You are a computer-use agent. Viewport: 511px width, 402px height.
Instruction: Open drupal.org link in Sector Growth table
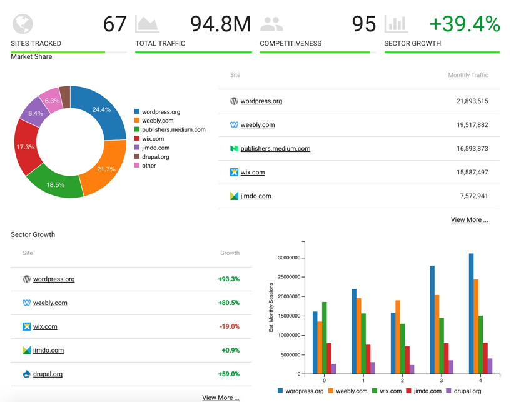pos(48,374)
